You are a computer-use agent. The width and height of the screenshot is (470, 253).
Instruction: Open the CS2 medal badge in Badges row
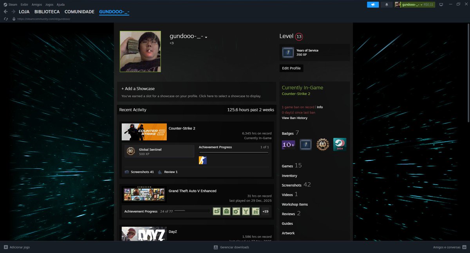323,144
